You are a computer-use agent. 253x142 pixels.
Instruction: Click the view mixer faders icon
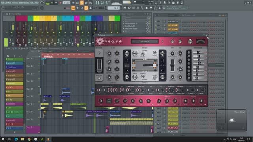tap(138, 8)
